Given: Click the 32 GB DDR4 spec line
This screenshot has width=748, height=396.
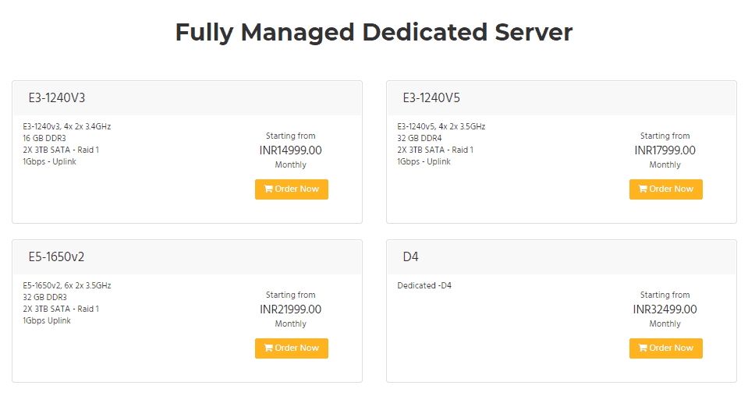Looking at the screenshot, I should click(420, 138).
